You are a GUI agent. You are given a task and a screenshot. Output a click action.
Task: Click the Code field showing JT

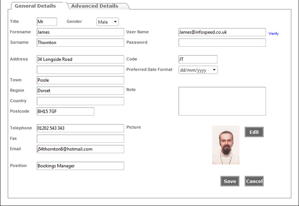pos(198,59)
